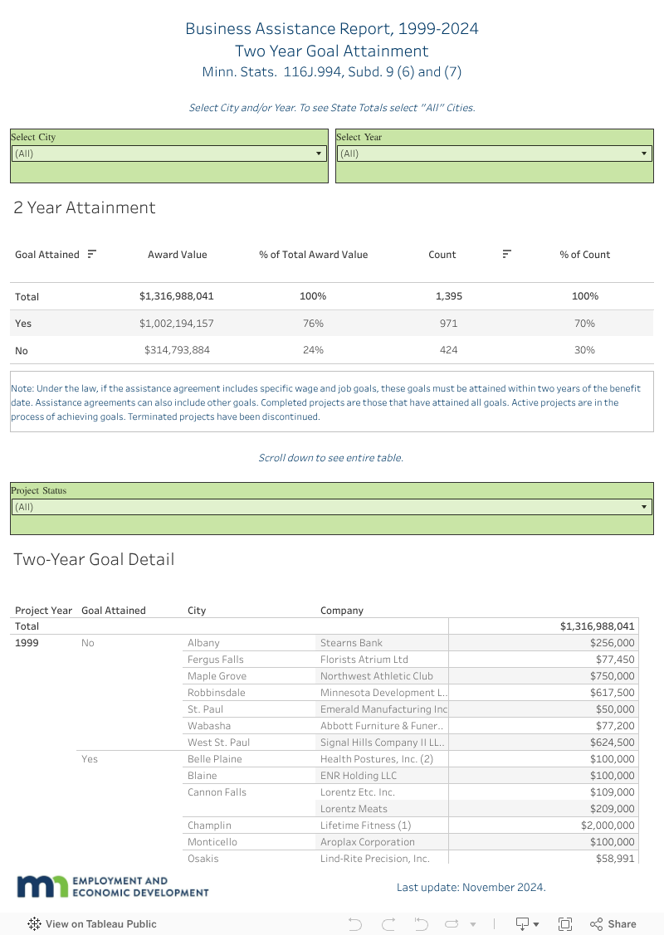Screen dimensions: 664x935
Task: Click the Undo icon in toolbar
Action: click(x=355, y=924)
